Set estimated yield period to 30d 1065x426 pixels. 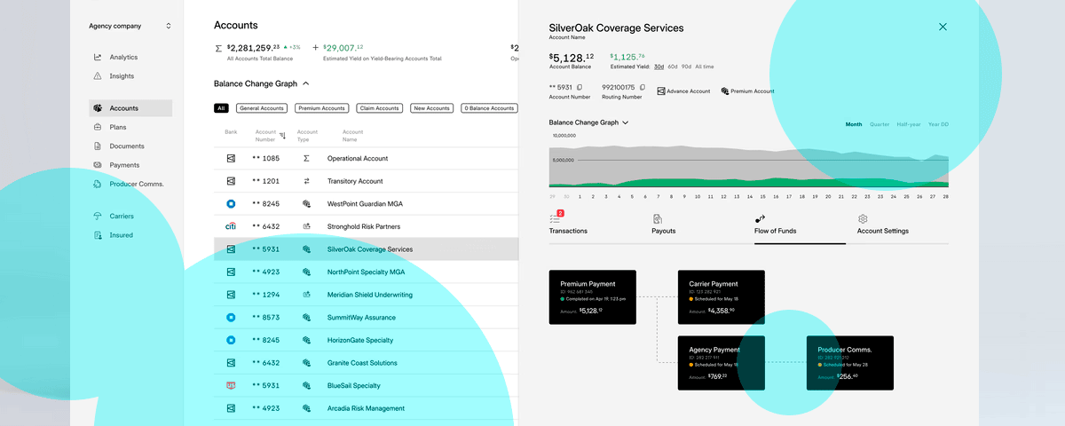click(x=659, y=67)
